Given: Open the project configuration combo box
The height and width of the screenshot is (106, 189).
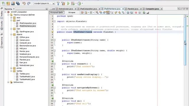Looking at the screenshot, I should [44, 4].
